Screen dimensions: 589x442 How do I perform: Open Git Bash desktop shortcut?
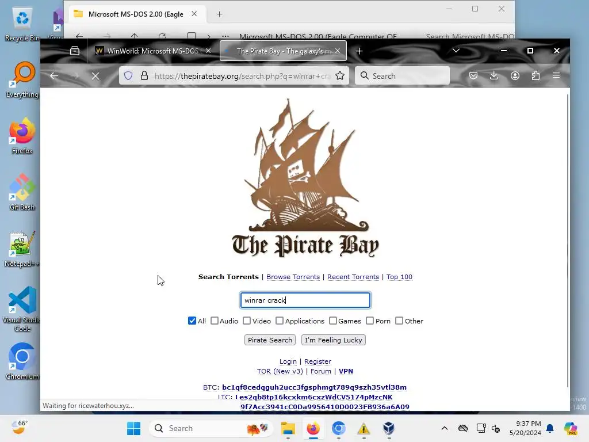click(x=22, y=192)
